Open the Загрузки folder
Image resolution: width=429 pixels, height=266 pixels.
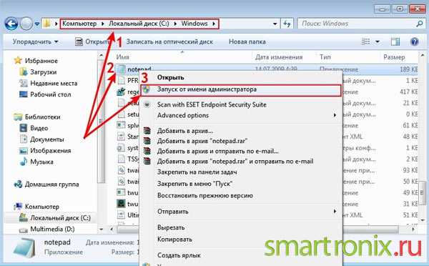point(43,72)
